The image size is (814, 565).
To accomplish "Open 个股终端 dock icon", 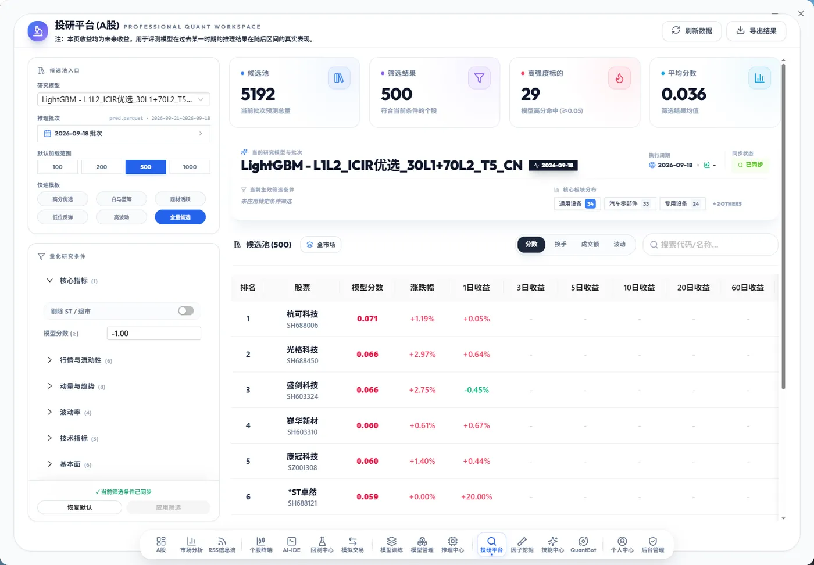I will coord(261,545).
